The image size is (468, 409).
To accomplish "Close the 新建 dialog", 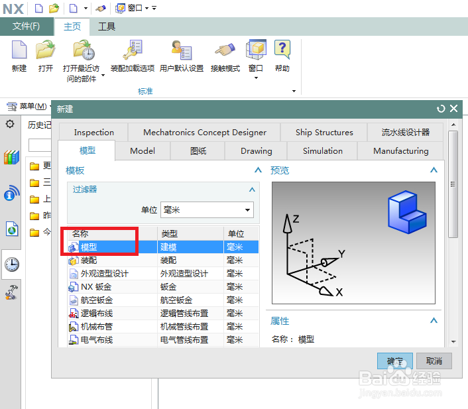I will point(453,108).
